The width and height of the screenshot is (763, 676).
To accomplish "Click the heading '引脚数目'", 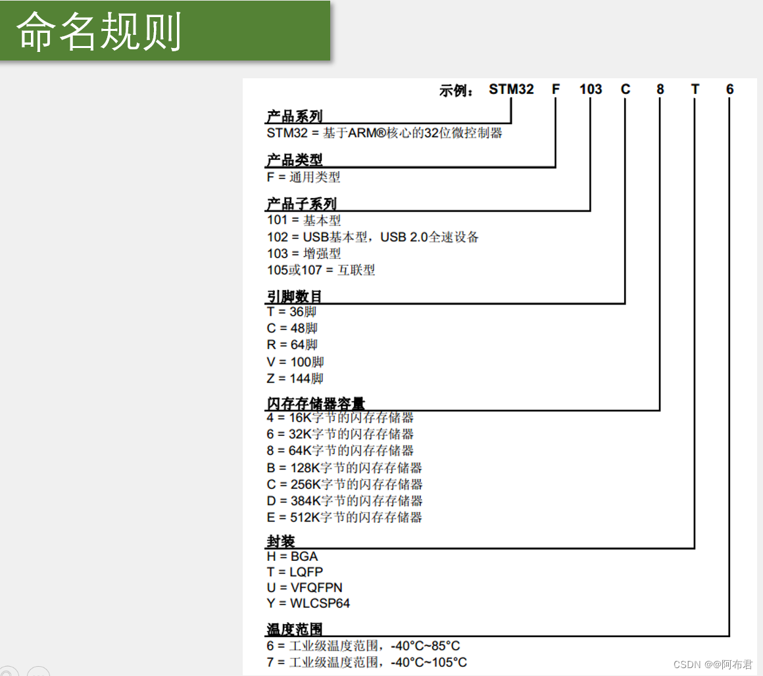I will 294,296.
